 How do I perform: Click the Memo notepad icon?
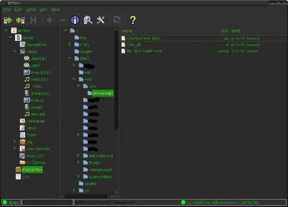[x=22, y=128]
